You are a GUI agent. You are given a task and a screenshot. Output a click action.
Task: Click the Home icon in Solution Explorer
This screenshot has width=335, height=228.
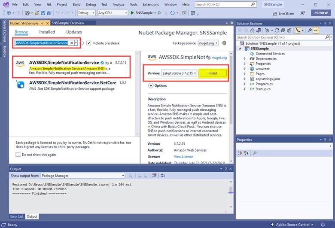point(252,30)
